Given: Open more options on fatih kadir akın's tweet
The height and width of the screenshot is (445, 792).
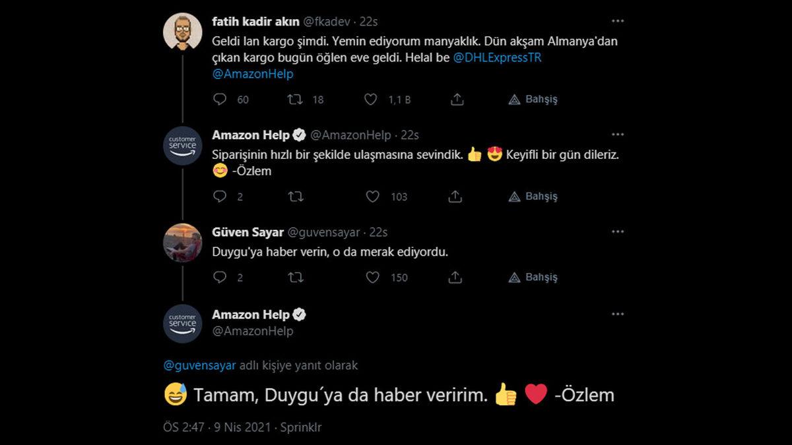Looking at the screenshot, I should click(x=618, y=20).
